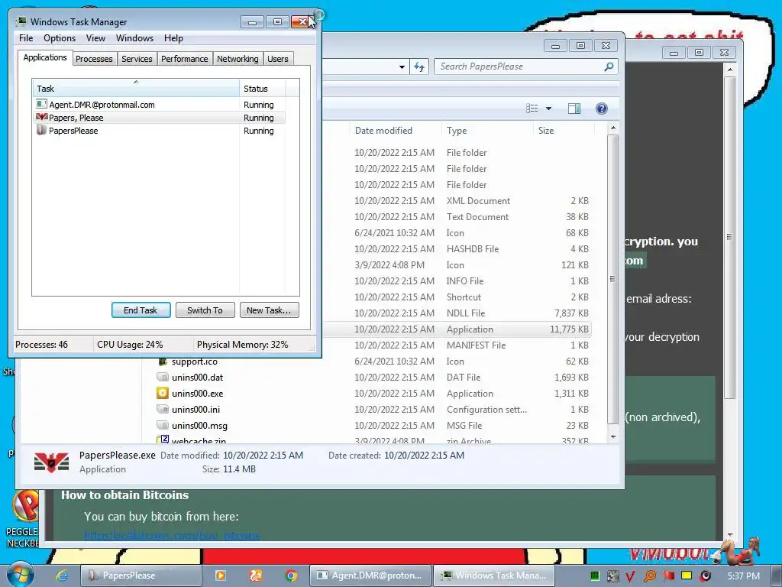Click the Explorer file list vertical scrollbar

point(613,280)
